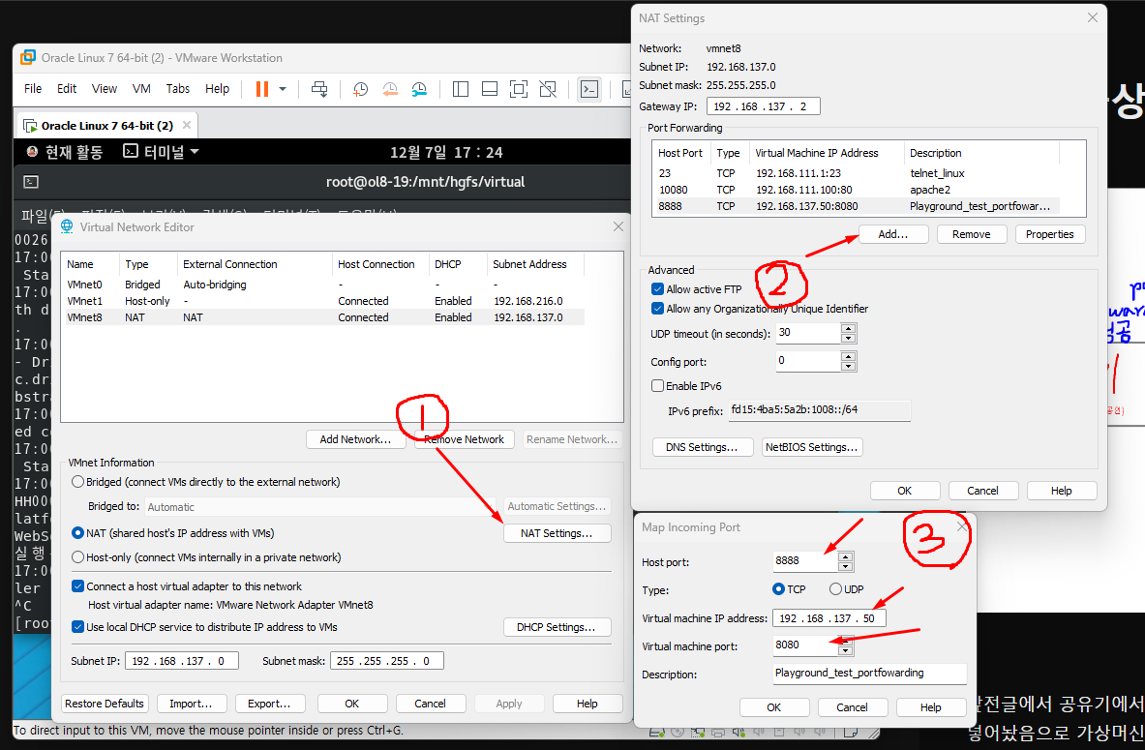Click Add Network... button

coord(355,439)
